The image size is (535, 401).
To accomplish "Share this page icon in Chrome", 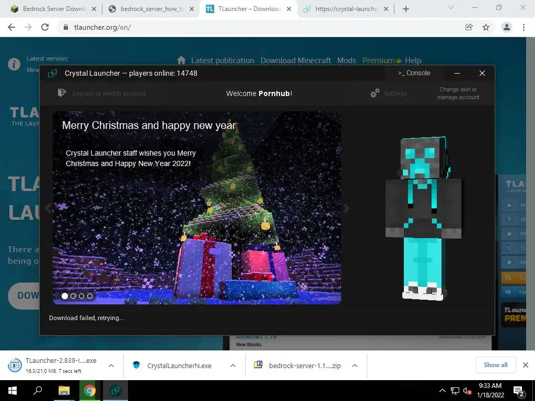I will 469,27.
